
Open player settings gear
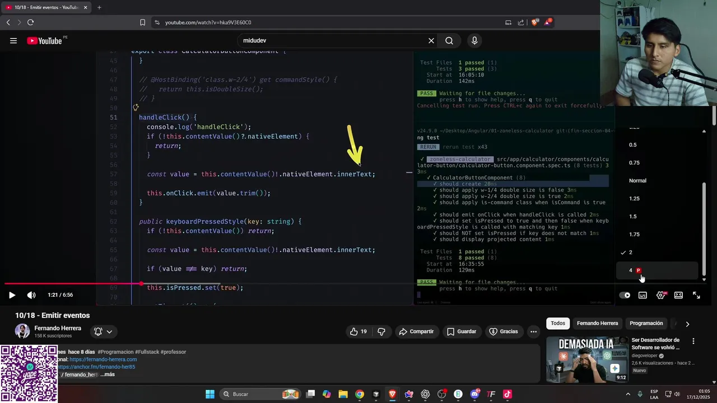pyautogui.click(x=660, y=295)
